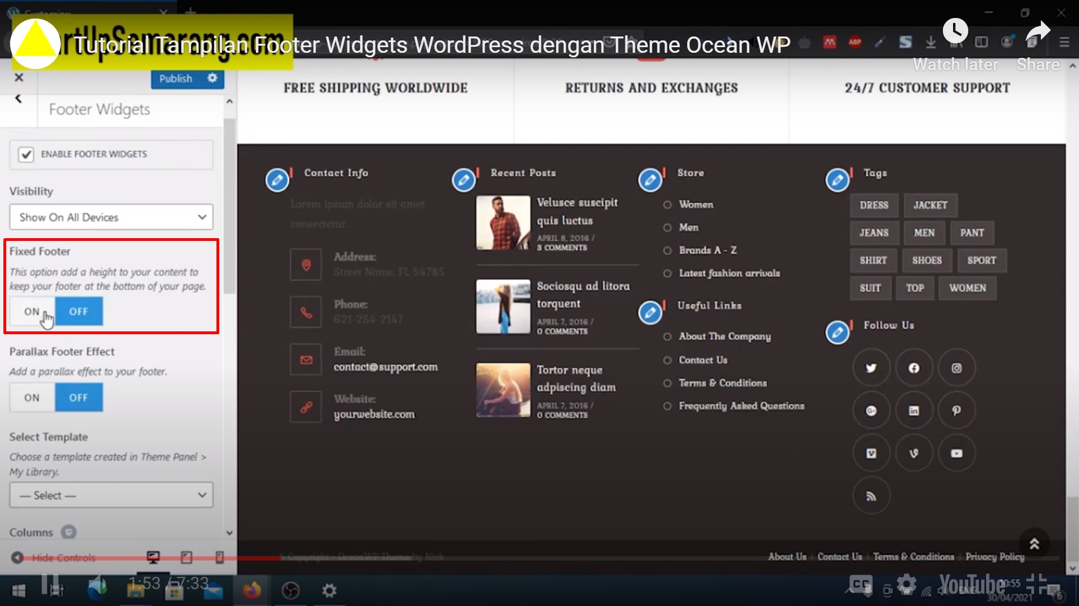Image resolution: width=1079 pixels, height=606 pixels.
Task: Open the video settings gear icon
Action: click(906, 585)
